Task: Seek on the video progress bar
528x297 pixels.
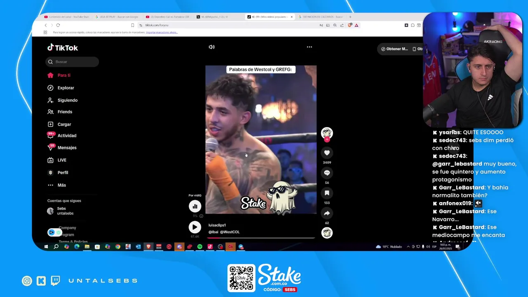Action: [x=261, y=238]
